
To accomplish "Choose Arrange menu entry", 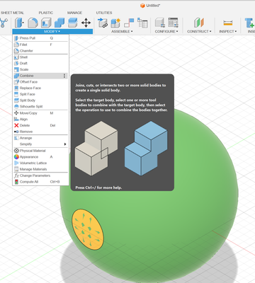I will [x=40, y=138].
